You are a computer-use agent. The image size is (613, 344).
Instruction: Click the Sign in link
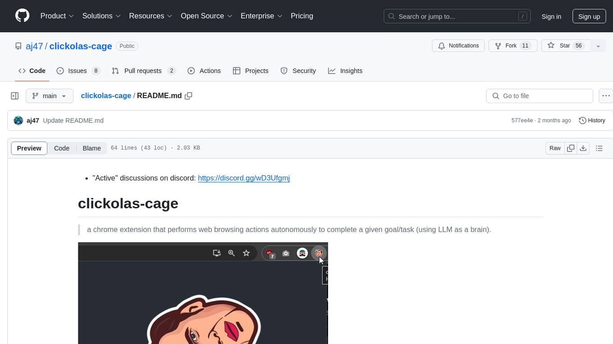(x=551, y=16)
